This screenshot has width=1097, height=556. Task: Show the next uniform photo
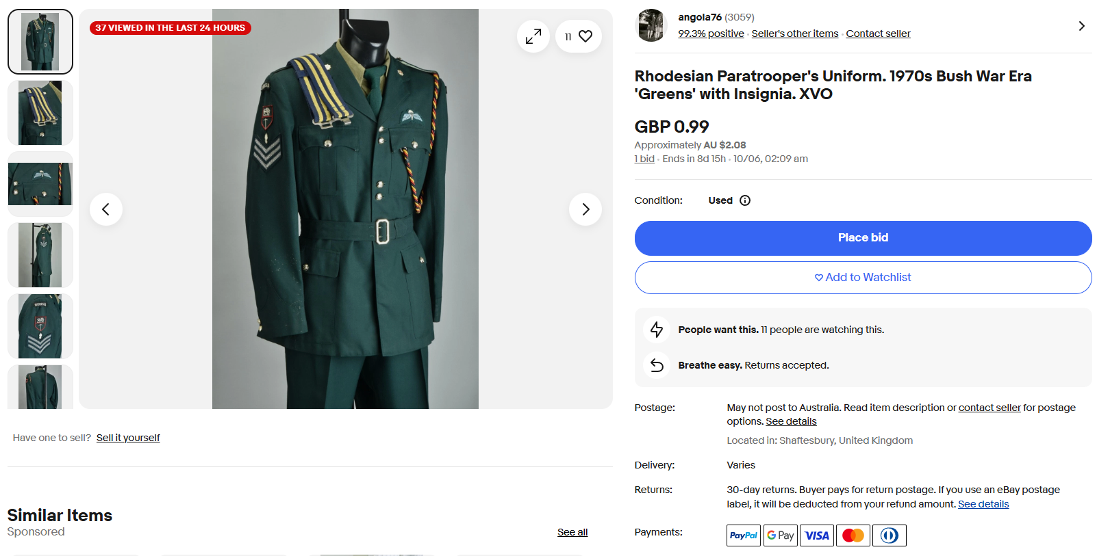pyautogui.click(x=585, y=209)
